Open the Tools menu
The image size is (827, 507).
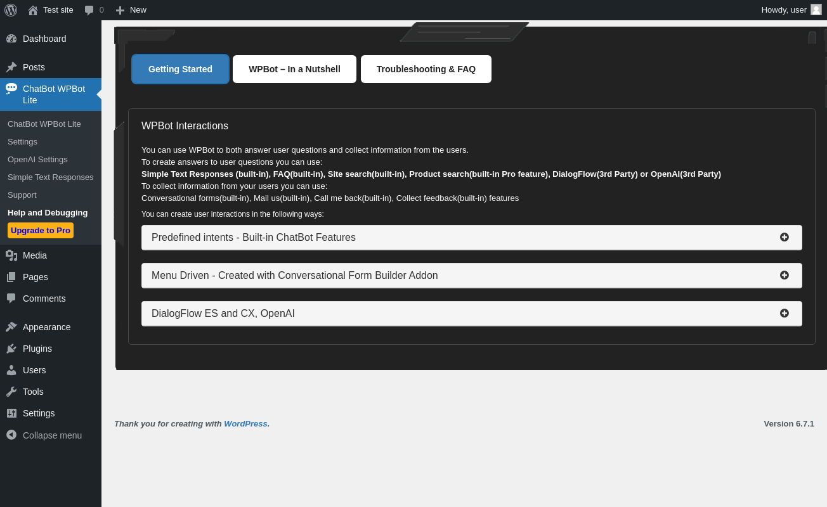[x=51, y=392]
